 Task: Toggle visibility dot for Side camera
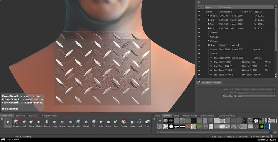[199, 24]
